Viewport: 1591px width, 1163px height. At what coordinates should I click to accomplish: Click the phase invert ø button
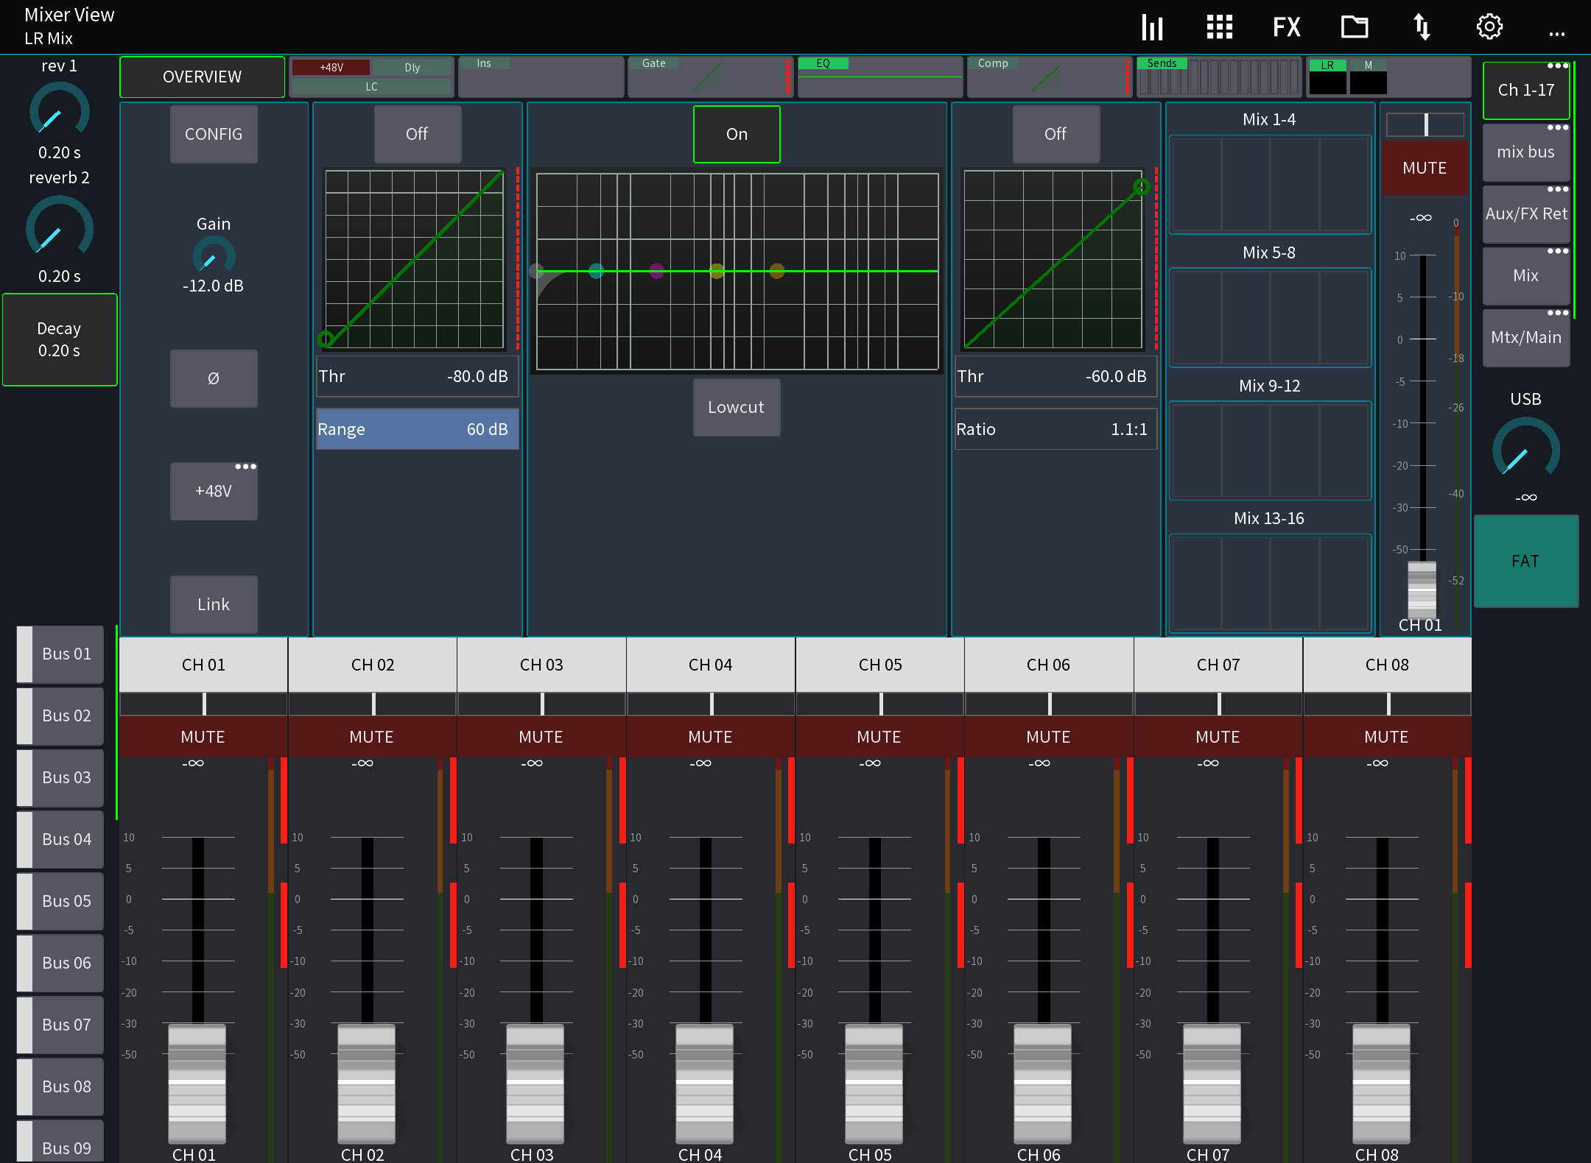coord(213,378)
